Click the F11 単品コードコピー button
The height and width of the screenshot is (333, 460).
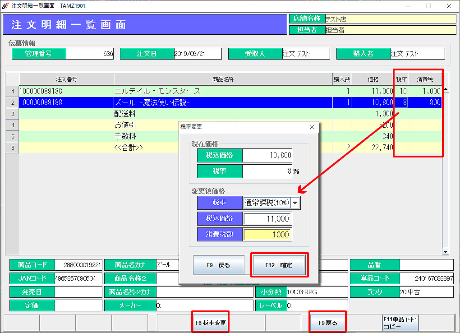400,323
